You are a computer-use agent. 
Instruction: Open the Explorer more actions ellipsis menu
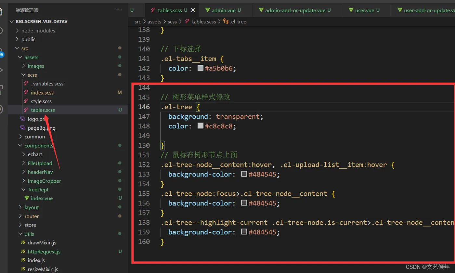(119, 10)
